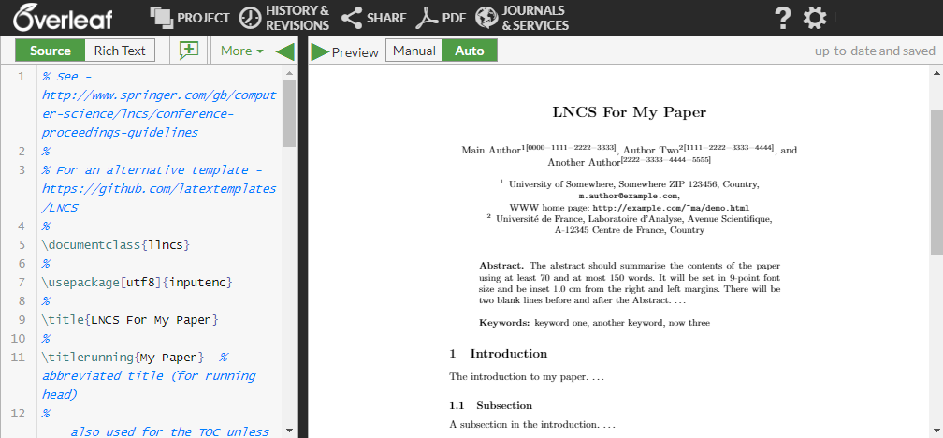Click the \documentclass{llncs} line
The height and width of the screenshot is (438, 943).
[x=116, y=245]
